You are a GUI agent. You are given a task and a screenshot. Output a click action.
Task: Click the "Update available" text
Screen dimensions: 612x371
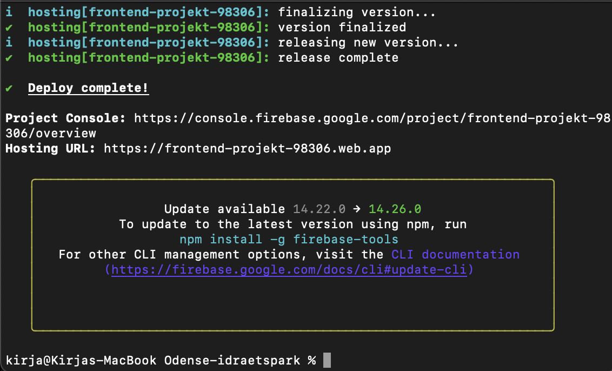click(224, 209)
